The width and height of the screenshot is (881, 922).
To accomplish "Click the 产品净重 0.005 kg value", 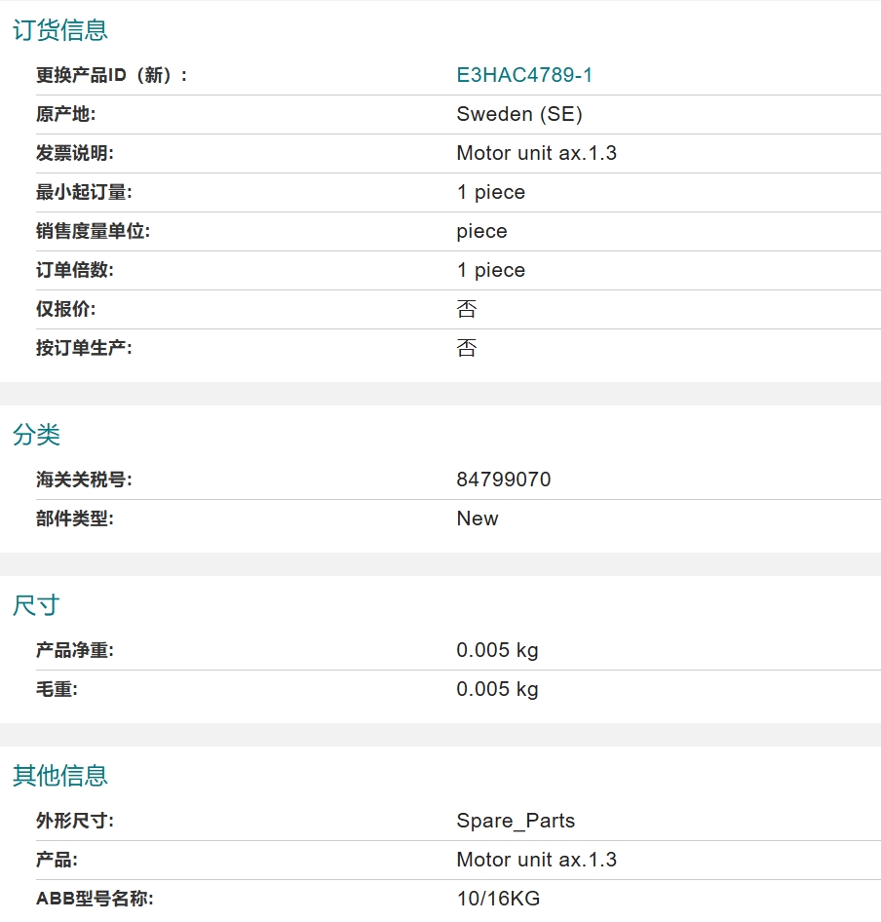I will pos(497,650).
